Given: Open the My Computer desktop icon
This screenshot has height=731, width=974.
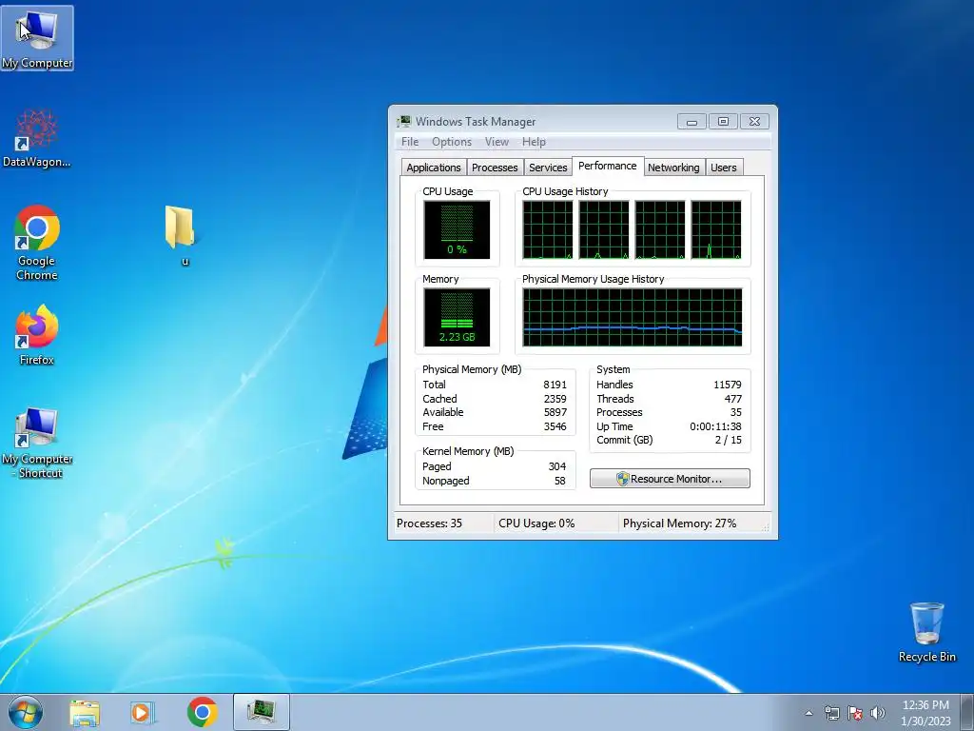Looking at the screenshot, I should click(37, 38).
